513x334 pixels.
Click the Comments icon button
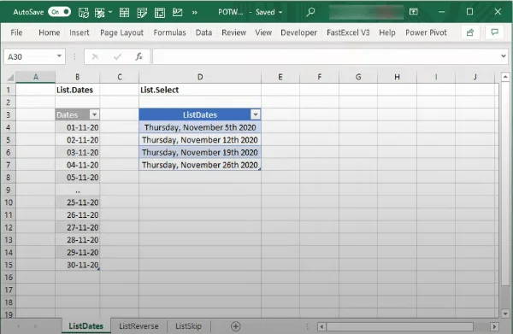(x=494, y=32)
